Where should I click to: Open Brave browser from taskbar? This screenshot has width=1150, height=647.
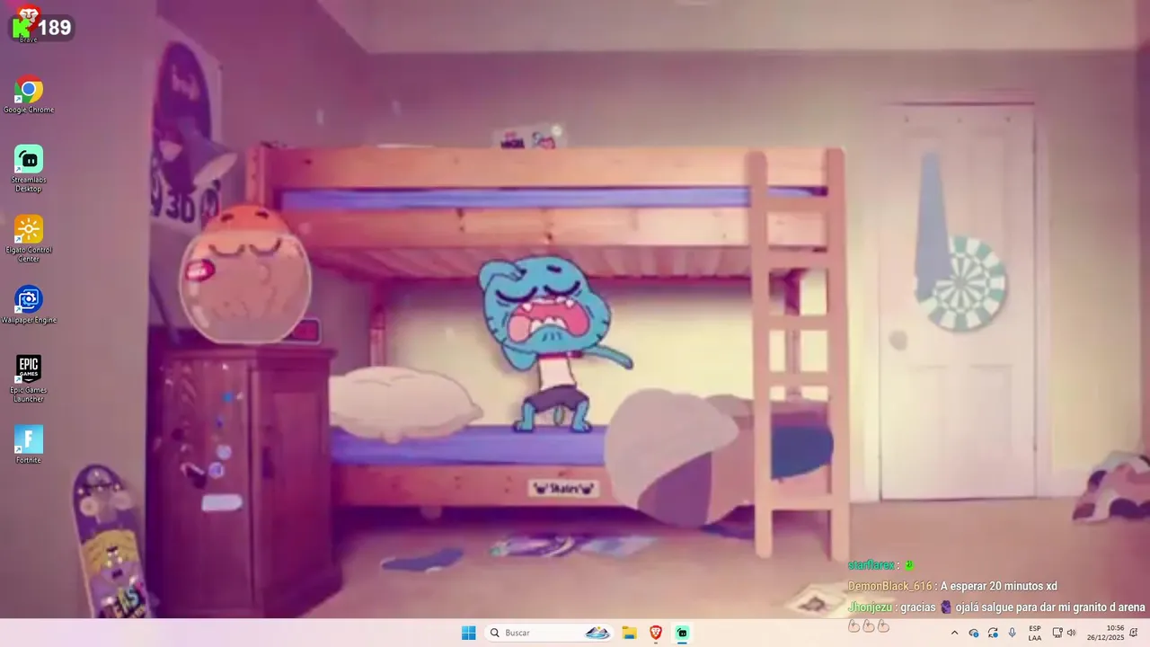point(656,633)
